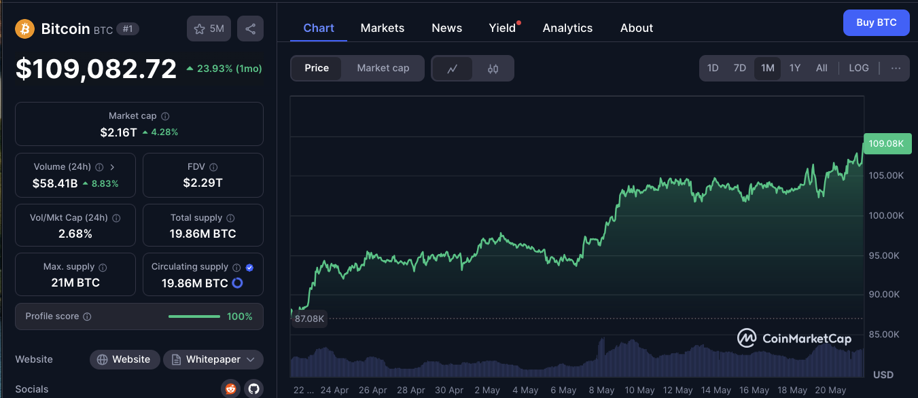
Task: Open the share icon button
Action: click(251, 29)
